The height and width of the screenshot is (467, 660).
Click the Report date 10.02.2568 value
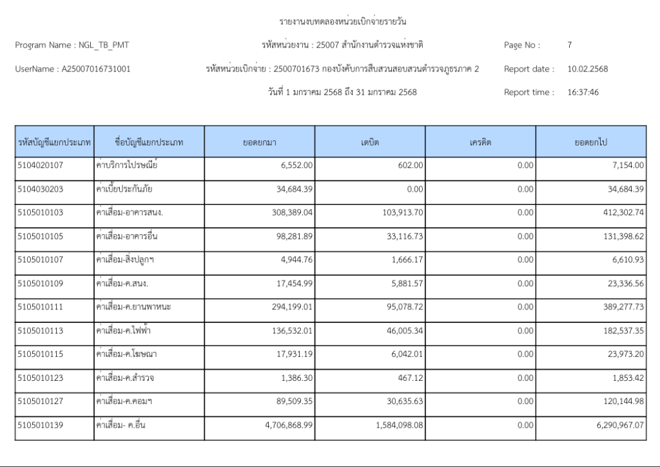click(587, 69)
